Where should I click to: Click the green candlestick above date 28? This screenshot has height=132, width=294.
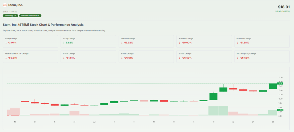[273, 86]
